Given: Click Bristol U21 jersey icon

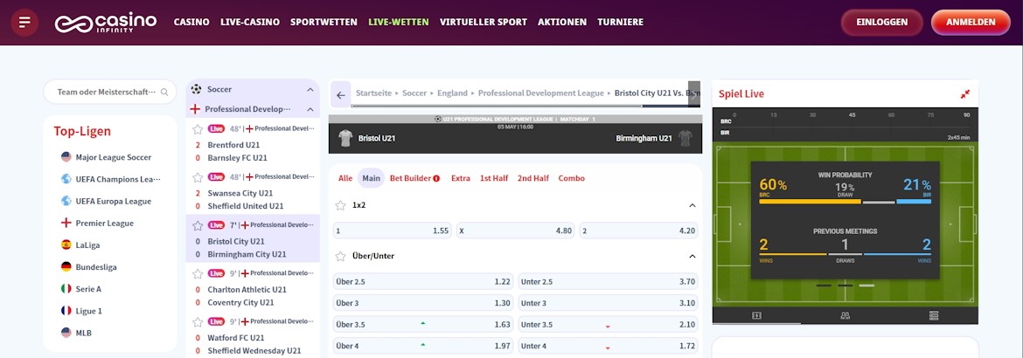Looking at the screenshot, I should point(345,138).
